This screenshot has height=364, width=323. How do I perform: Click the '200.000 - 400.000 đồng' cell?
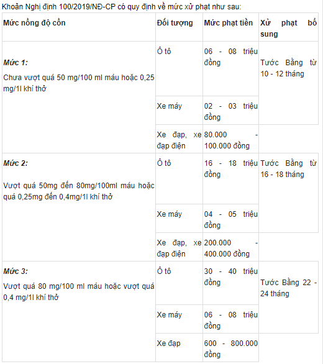[231, 247]
